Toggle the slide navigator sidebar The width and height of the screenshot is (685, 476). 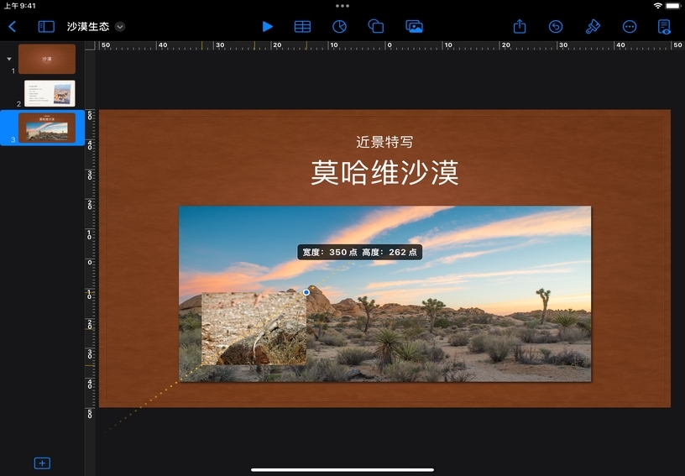coord(46,27)
